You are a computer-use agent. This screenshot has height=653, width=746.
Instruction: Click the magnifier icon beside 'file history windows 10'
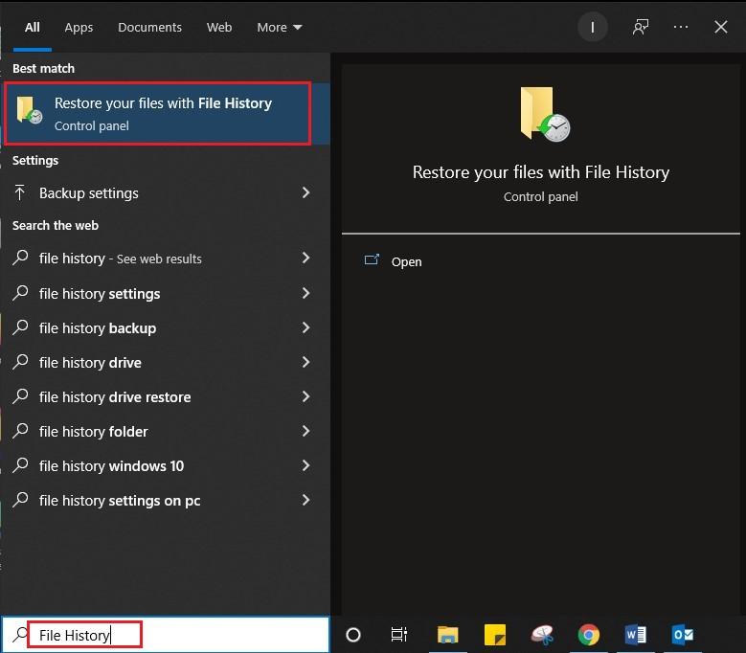point(20,464)
